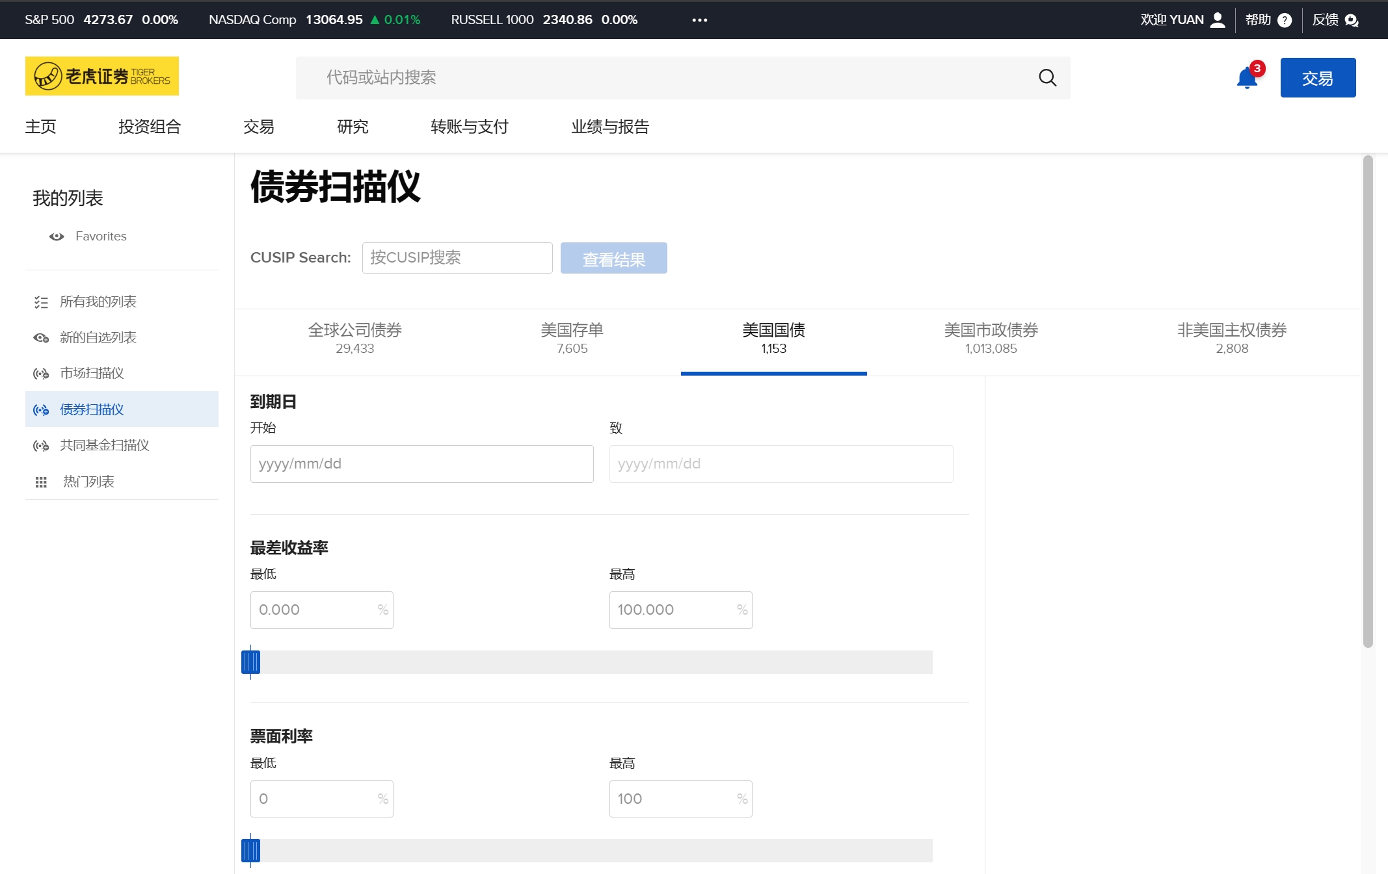1388x874 pixels.
Task: Open the Portfolio (投资组合) menu
Action: coord(150,127)
